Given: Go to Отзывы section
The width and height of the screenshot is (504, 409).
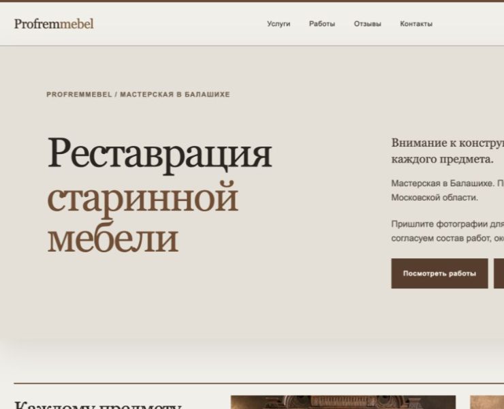Looking at the screenshot, I should coord(367,24).
